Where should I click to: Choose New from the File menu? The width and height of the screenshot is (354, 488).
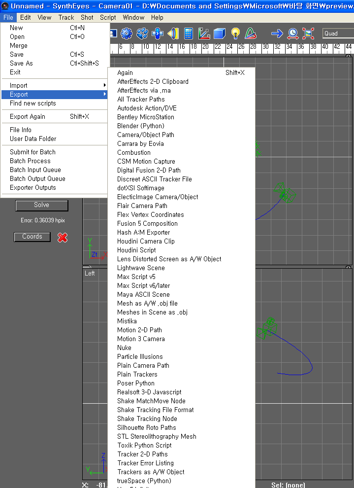(54, 28)
